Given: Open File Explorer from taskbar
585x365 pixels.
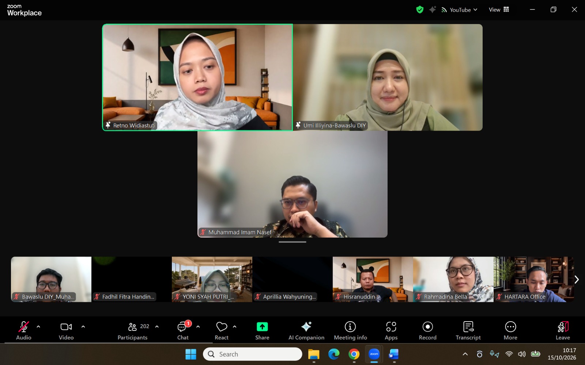Looking at the screenshot, I should pyautogui.click(x=314, y=354).
